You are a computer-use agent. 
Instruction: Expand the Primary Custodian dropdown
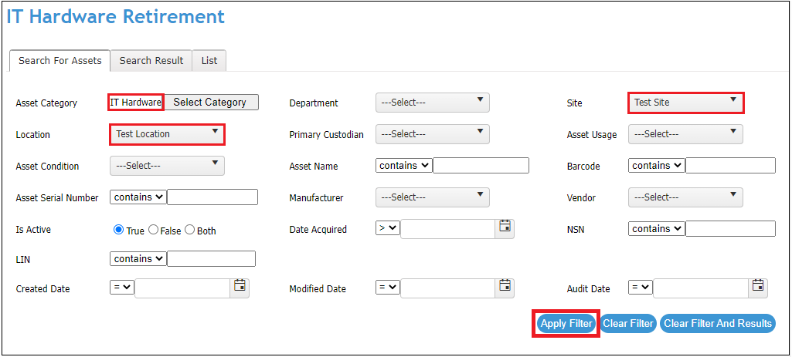(433, 134)
